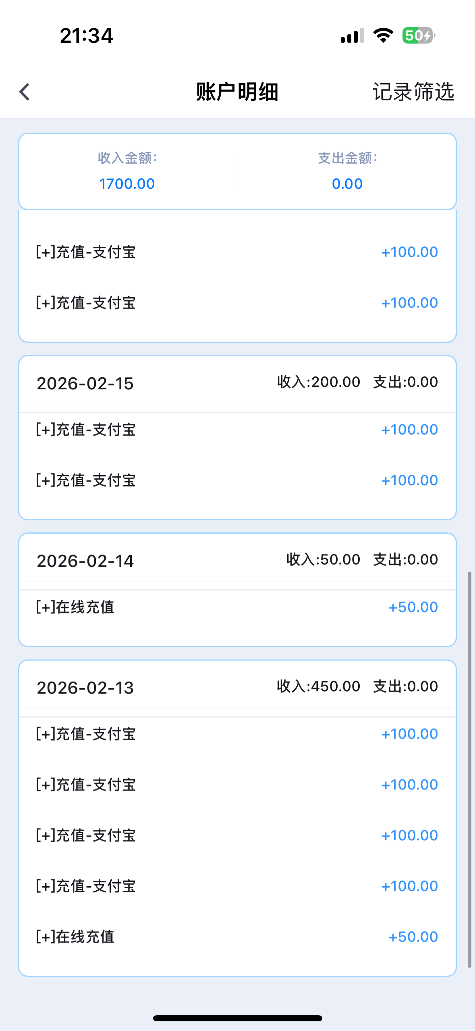Tap the cellular signal bars icon

point(352,35)
